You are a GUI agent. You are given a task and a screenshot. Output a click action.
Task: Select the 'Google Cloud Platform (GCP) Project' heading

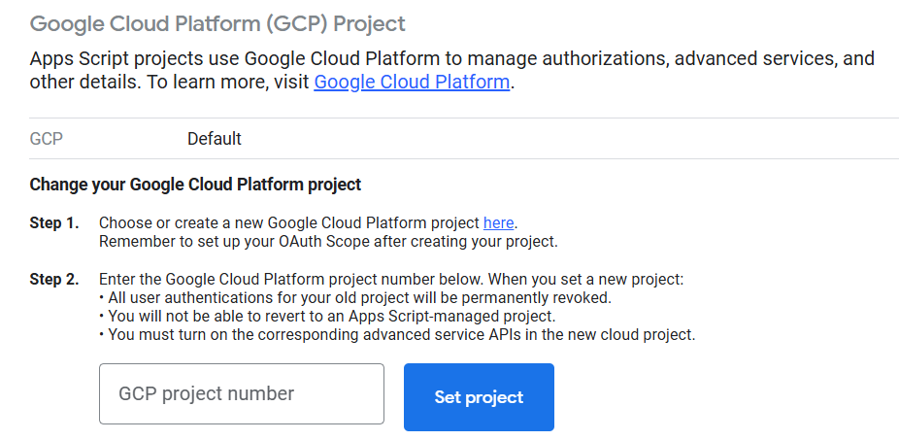(x=217, y=24)
